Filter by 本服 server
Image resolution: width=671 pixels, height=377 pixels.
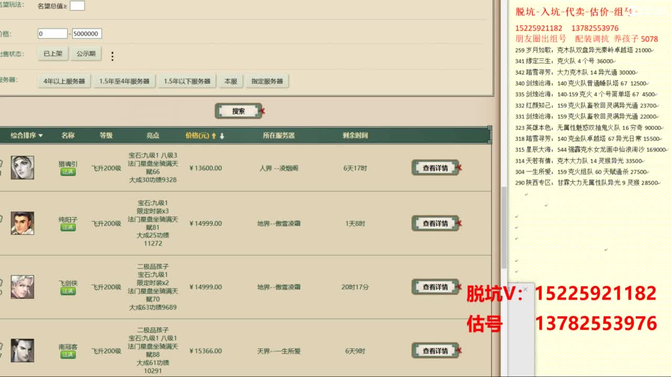(x=231, y=81)
